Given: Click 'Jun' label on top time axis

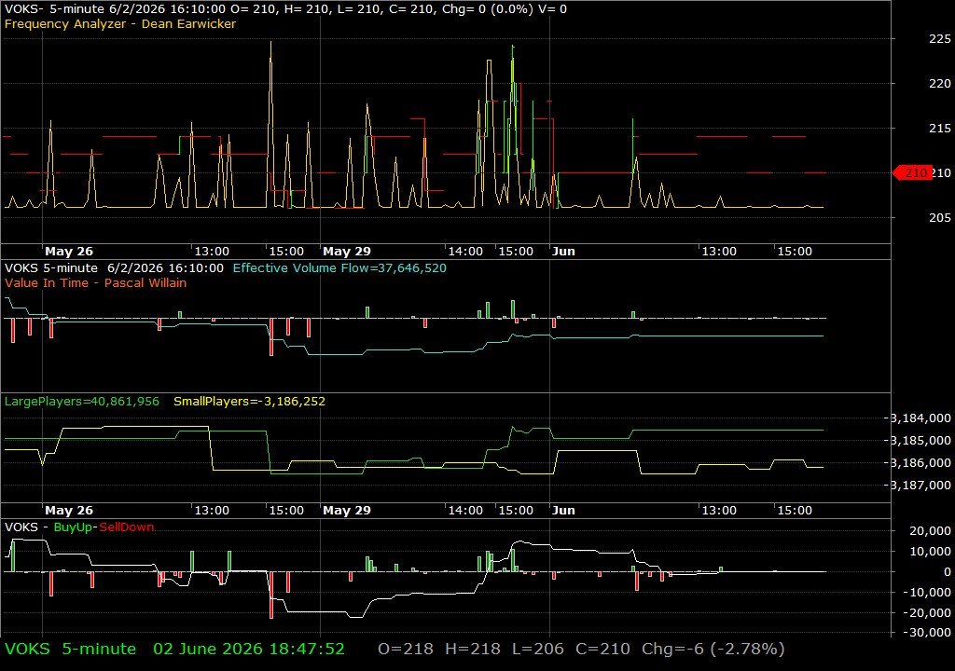Looking at the screenshot, I should [x=563, y=252].
